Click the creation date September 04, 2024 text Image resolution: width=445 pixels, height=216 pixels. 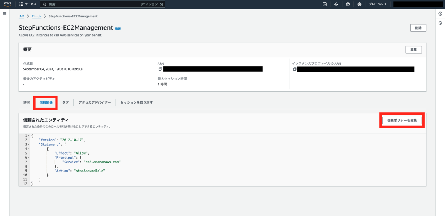pyautogui.click(x=53, y=69)
